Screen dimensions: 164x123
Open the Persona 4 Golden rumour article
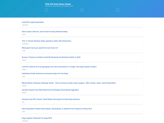[x=51, y=57]
